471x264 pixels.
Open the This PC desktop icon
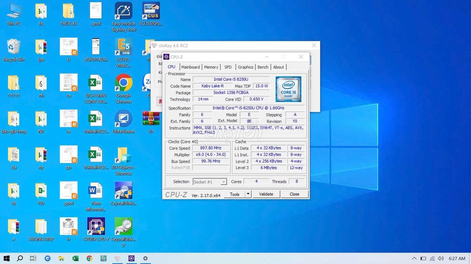(14, 14)
